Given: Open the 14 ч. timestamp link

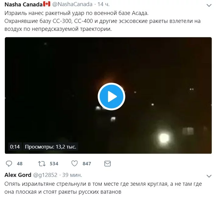Looking at the screenshot, I should point(103,4).
